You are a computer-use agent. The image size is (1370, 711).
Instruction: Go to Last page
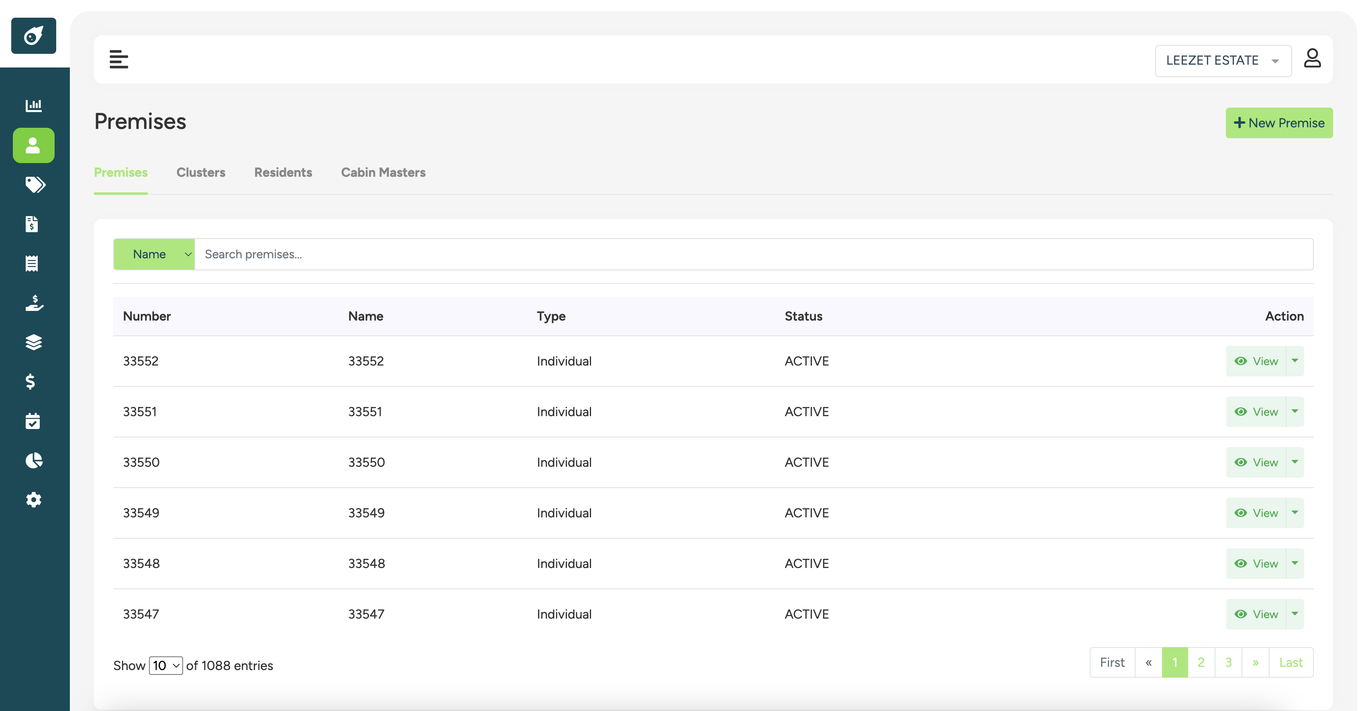1291,662
